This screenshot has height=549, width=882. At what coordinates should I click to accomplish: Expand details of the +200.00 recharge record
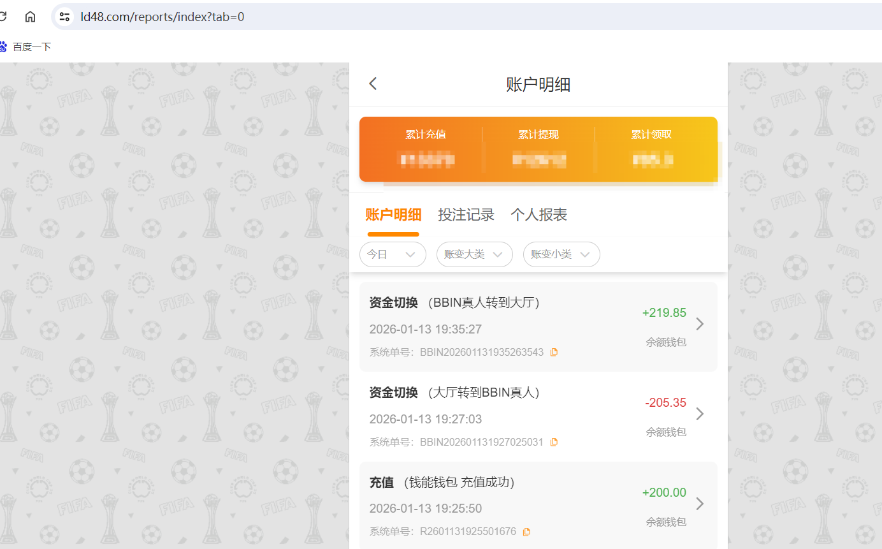[x=700, y=504]
